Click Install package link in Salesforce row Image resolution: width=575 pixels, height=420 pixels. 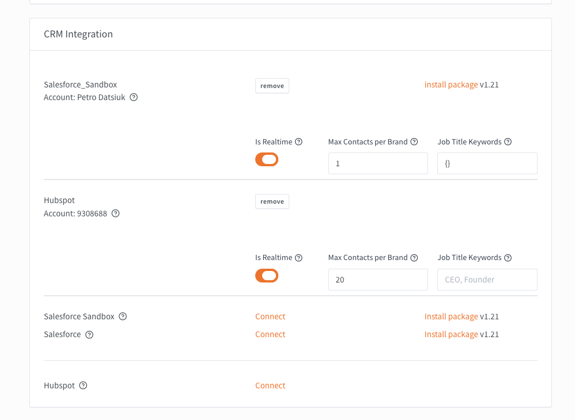point(451,334)
